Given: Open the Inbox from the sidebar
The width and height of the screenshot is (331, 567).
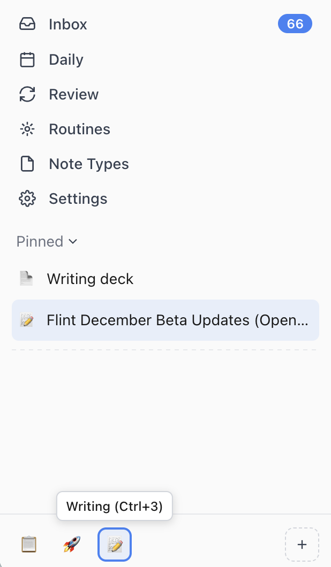Looking at the screenshot, I should pos(67,24).
